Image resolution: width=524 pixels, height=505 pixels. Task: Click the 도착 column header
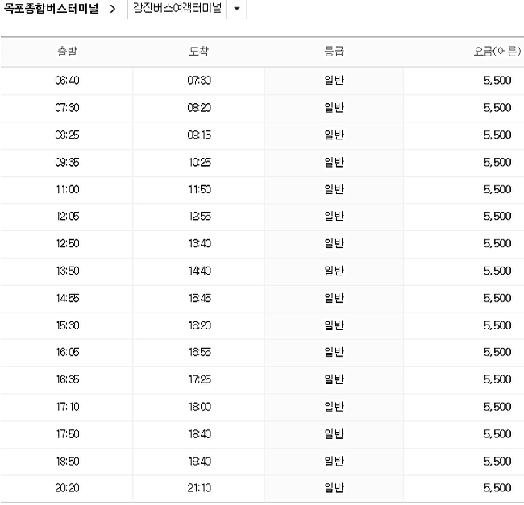[199, 52]
